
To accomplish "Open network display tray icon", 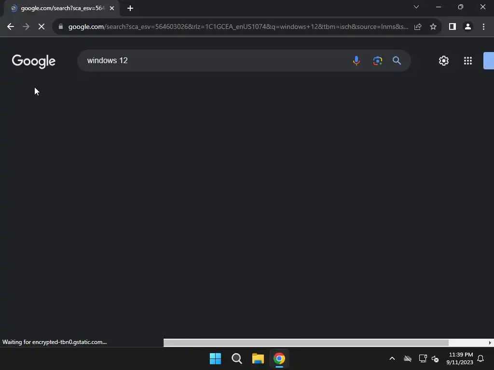I will [x=423, y=358].
